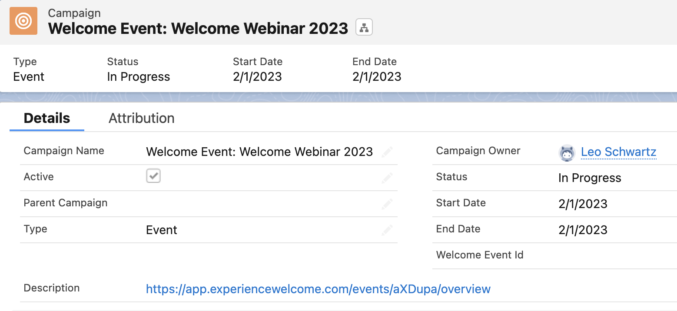The height and width of the screenshot is (311, 677).
Task: Click the Description field label
Action: pos(52,288)
